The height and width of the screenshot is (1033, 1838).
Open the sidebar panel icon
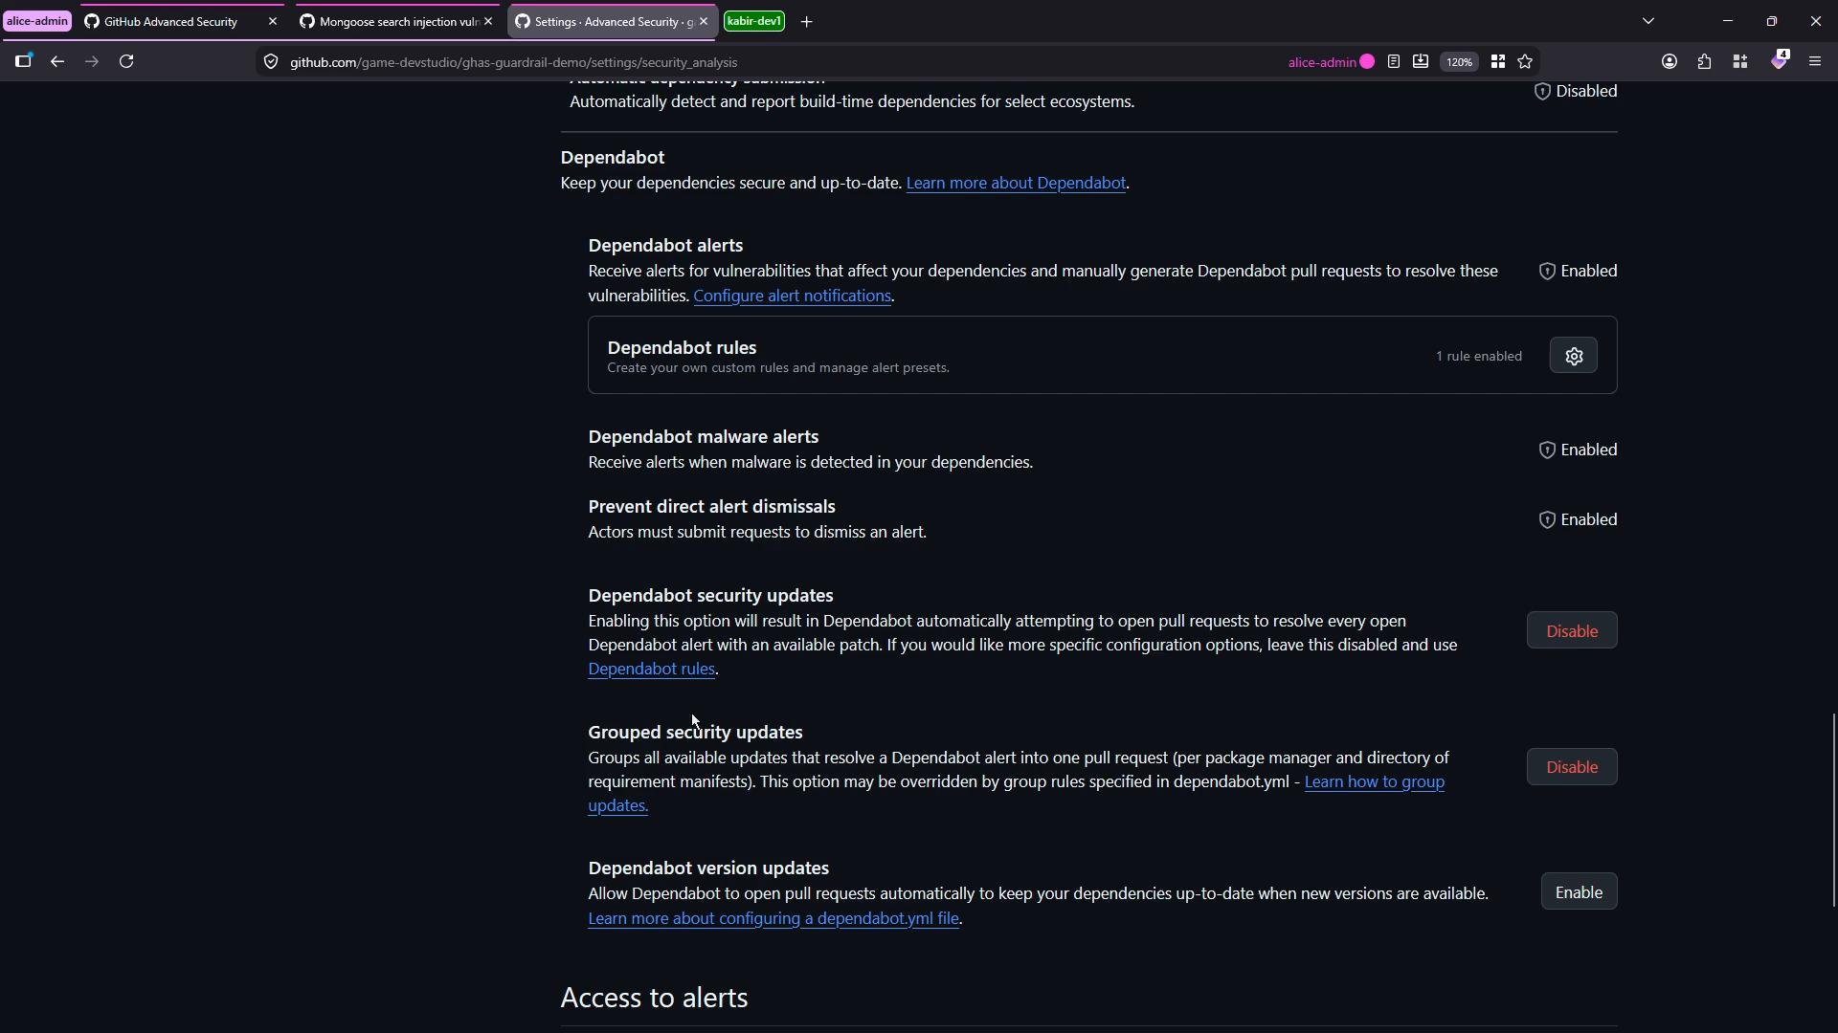pos(23,61)
